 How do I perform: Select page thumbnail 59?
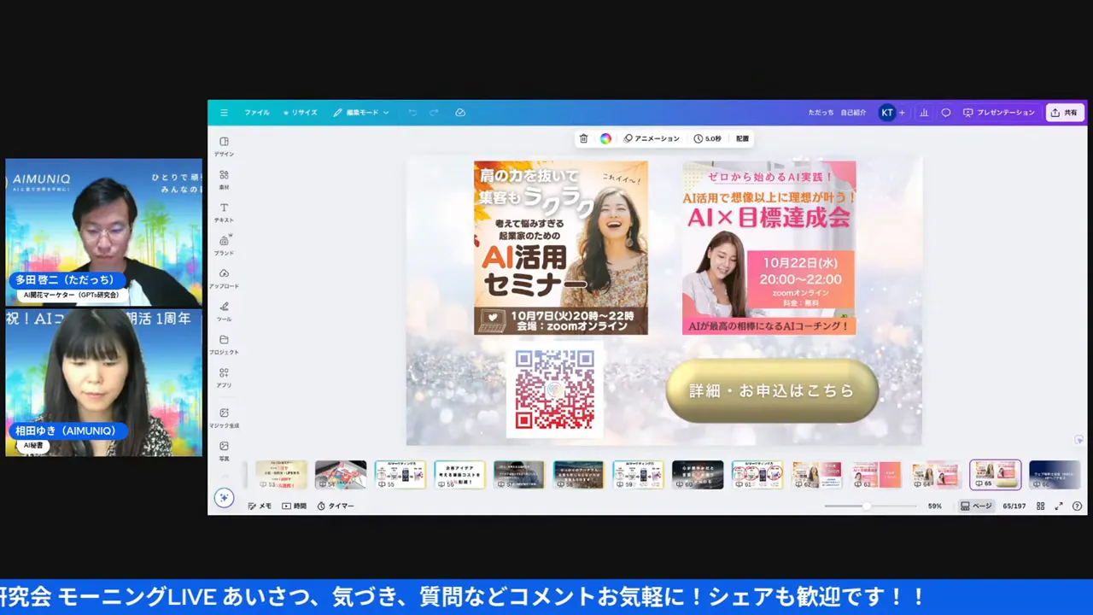[x=638, y=475]
